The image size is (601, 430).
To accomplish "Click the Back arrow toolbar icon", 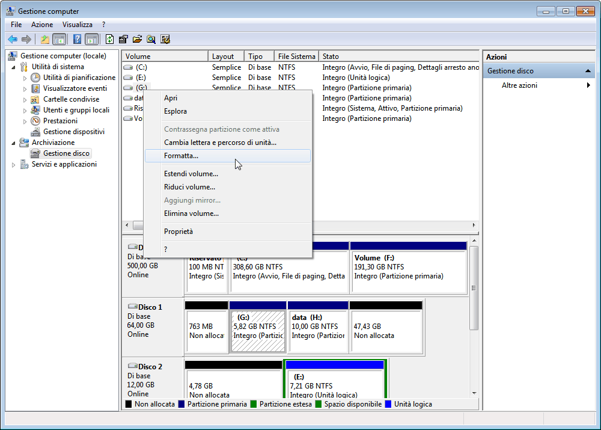I will pyautogui.click(x=12, y=39).
